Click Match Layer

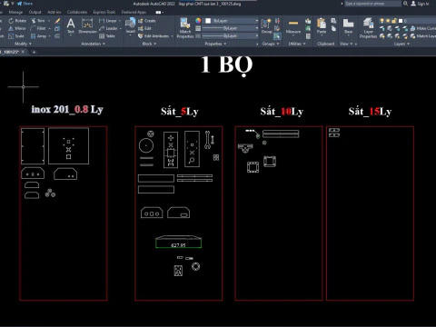point(423,36)
